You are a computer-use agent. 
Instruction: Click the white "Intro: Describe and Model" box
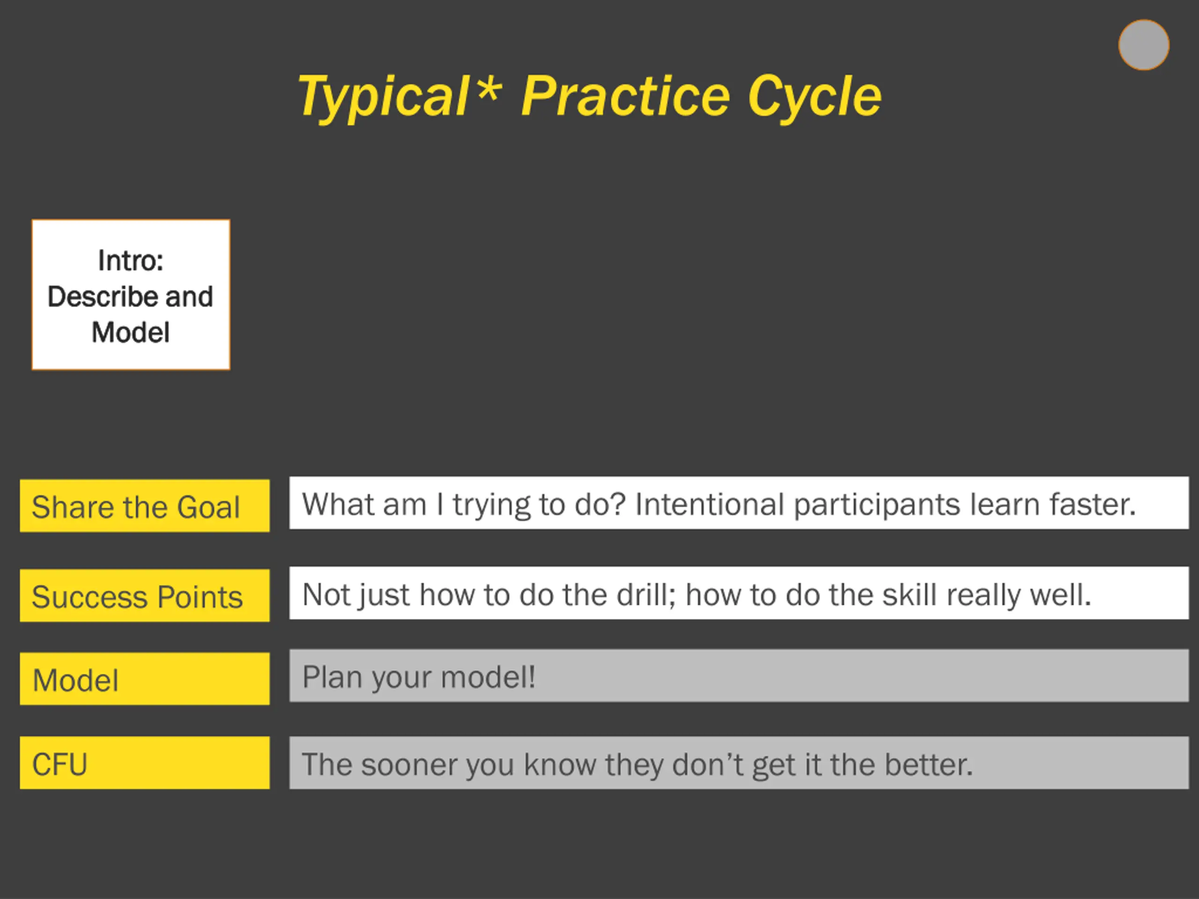tap(131, 295)
